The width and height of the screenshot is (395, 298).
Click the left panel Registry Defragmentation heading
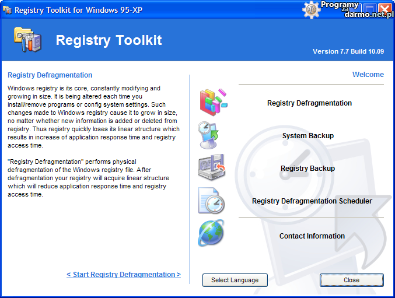(50, 75)
